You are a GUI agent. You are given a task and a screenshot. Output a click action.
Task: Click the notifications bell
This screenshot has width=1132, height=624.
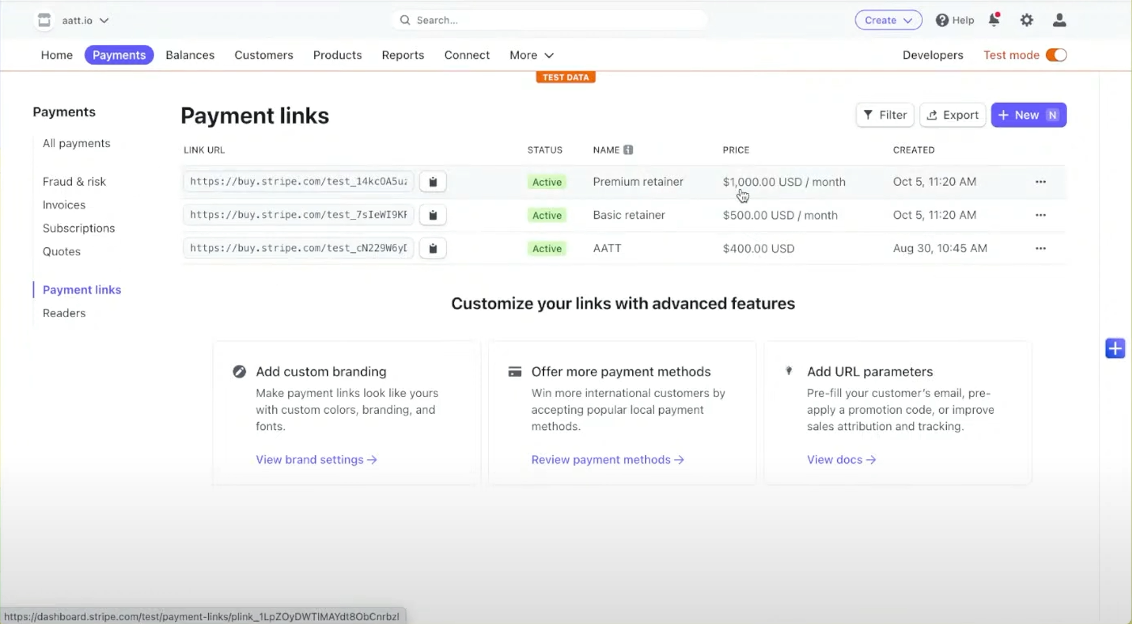[x=994, y=20]
